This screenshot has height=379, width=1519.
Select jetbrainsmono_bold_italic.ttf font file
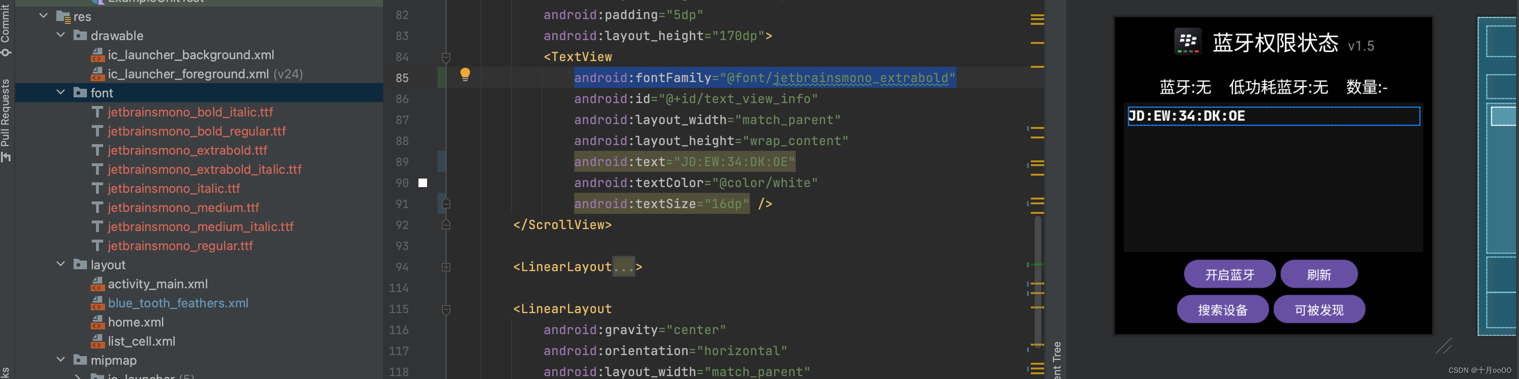[191, 112]
